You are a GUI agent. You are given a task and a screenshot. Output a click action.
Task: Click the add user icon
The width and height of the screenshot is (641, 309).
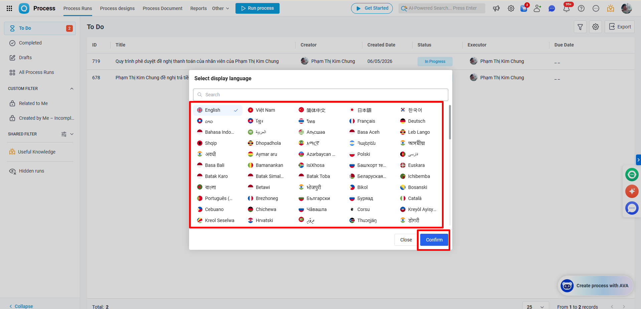tap(537, 8)
